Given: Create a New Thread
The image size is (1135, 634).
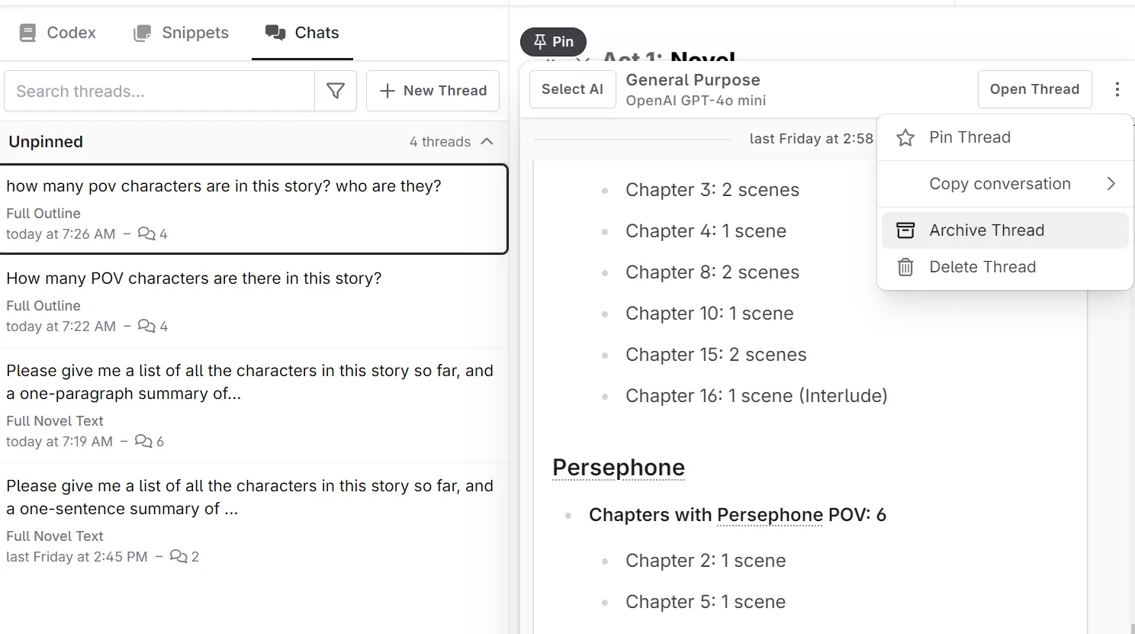Looking at the screenshot, I should [x=432, y=91].
